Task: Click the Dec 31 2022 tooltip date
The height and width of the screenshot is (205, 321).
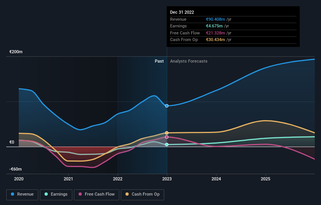Action: [x=182, y=12]
